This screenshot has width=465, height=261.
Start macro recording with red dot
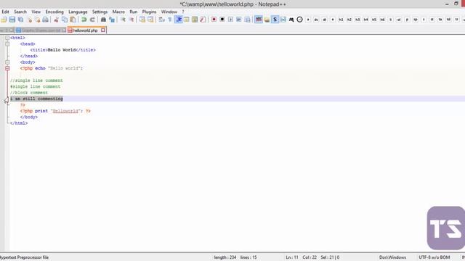pos(214,20)
